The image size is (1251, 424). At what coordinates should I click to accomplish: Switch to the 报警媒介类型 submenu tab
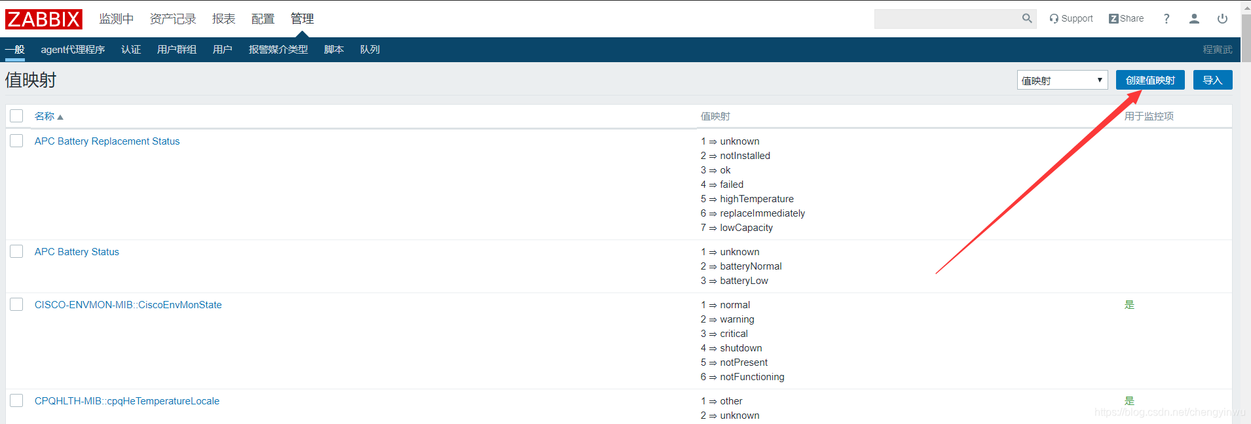(278, 50)
